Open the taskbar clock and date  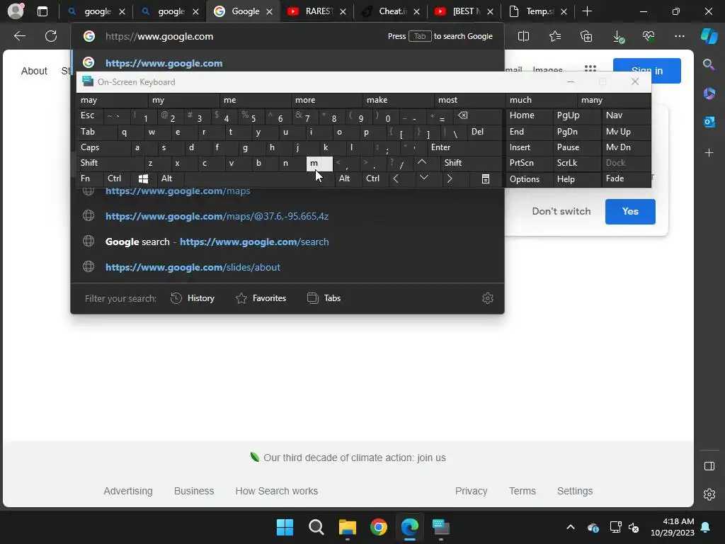tap(673, 527)
